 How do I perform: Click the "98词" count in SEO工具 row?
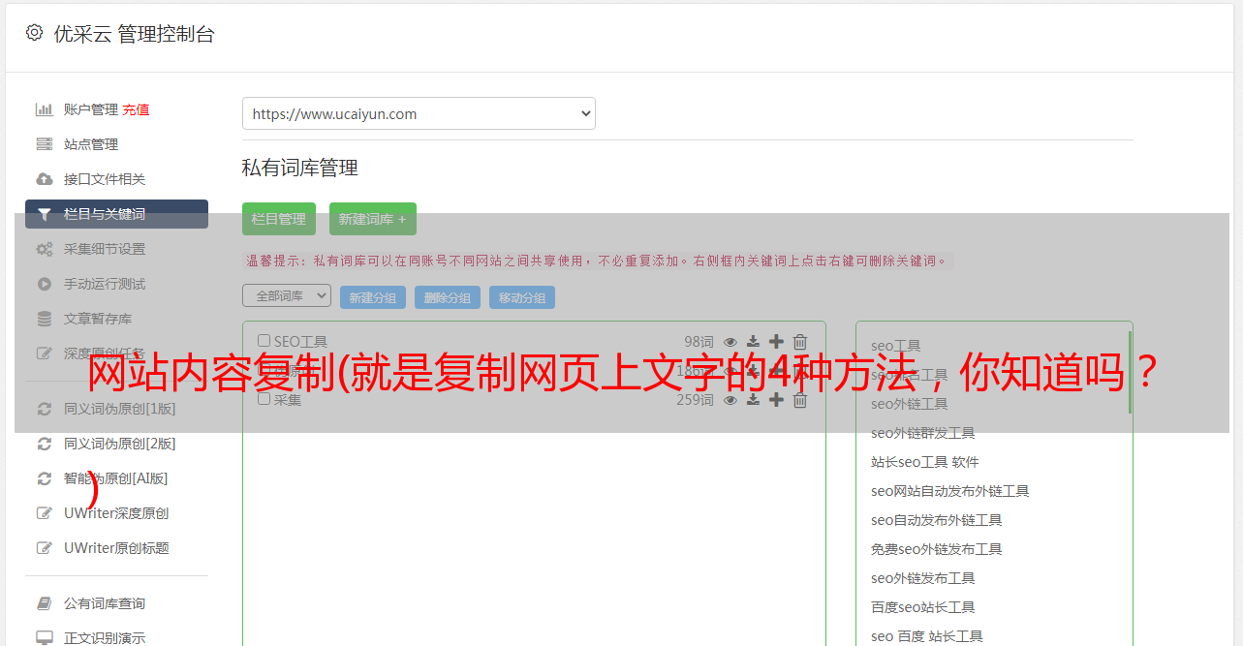[699, 341]
